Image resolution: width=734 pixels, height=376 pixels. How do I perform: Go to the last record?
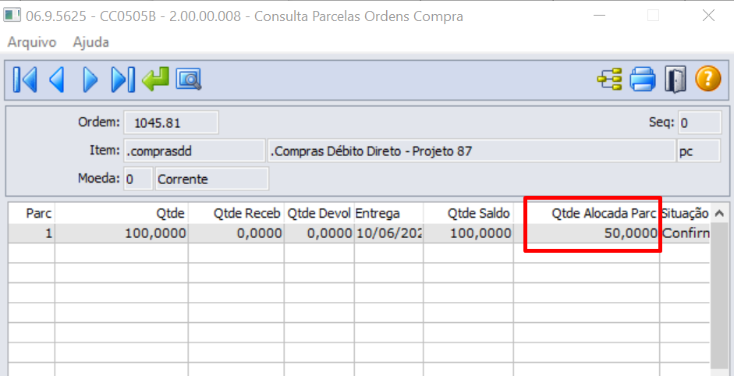[x=122, y=80]
